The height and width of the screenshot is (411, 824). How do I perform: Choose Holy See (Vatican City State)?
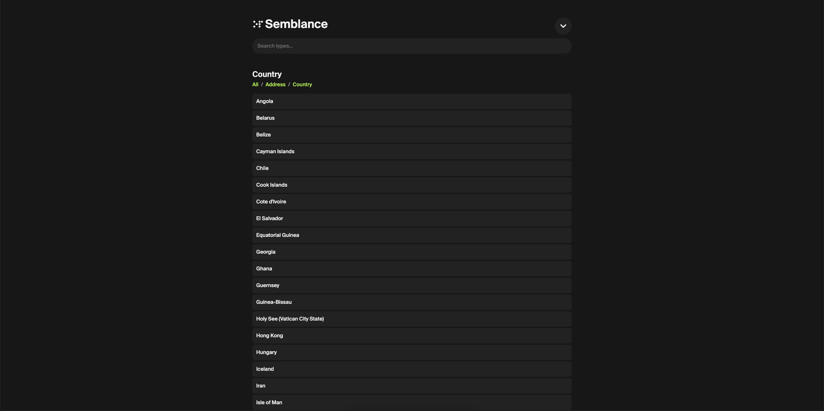tap(411, 319)
